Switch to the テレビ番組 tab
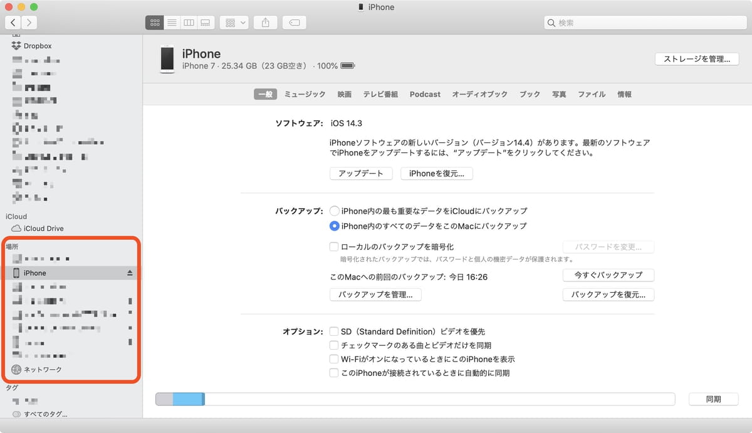The width and height of the screenshot is (752, 433). point(380,94)
